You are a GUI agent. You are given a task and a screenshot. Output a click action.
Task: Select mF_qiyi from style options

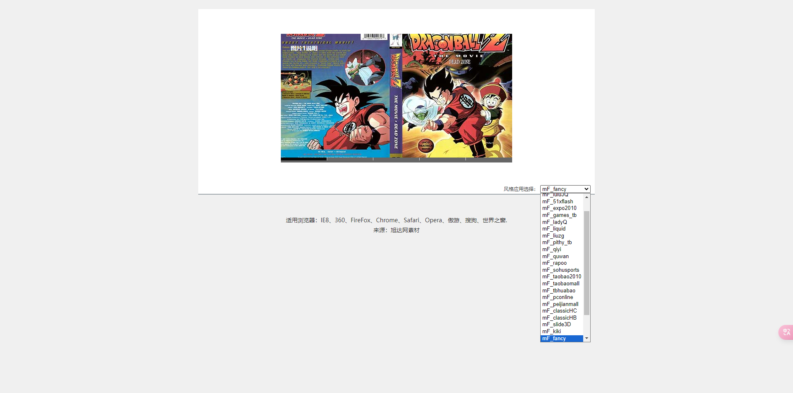point(562,249)
